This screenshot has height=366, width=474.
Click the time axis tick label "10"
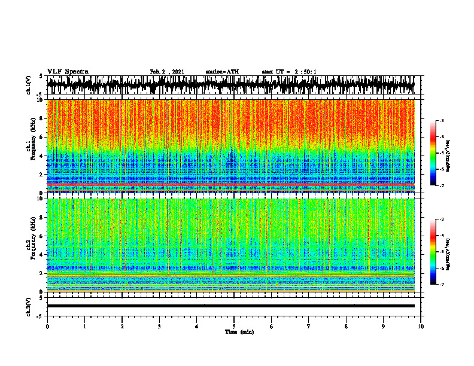pyautogui.click(x=421, y=327)
